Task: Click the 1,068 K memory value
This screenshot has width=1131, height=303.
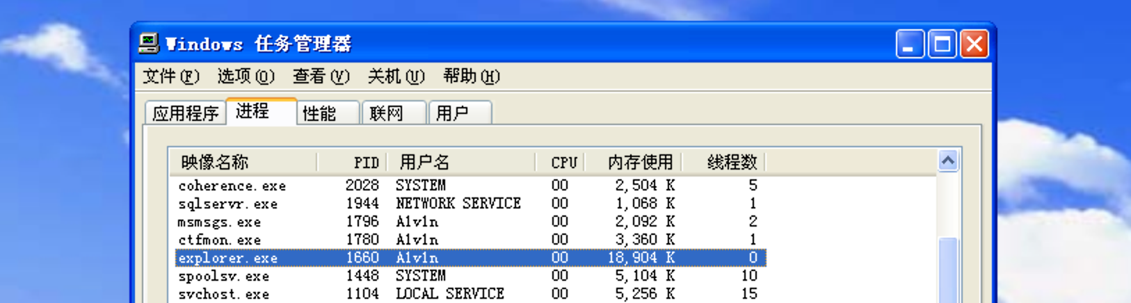Action: (645, 204)
